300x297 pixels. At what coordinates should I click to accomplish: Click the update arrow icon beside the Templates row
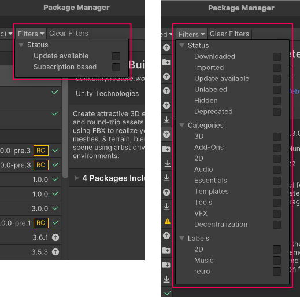(166, 192)
